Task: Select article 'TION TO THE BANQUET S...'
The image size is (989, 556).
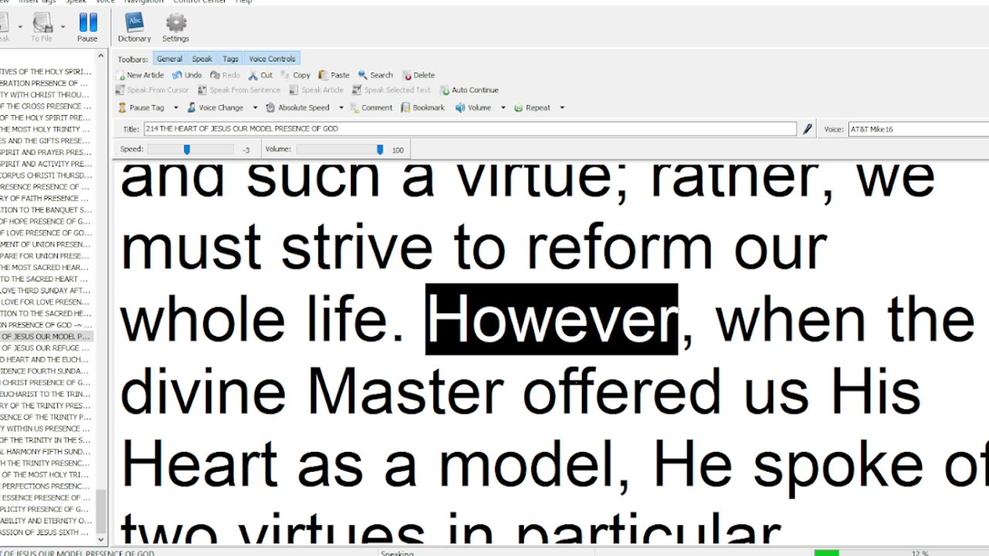Action: click(46, 210)
